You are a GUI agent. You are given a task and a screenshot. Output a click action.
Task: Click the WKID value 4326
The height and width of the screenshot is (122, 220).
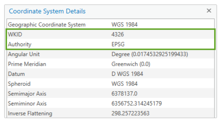(118, 35)
